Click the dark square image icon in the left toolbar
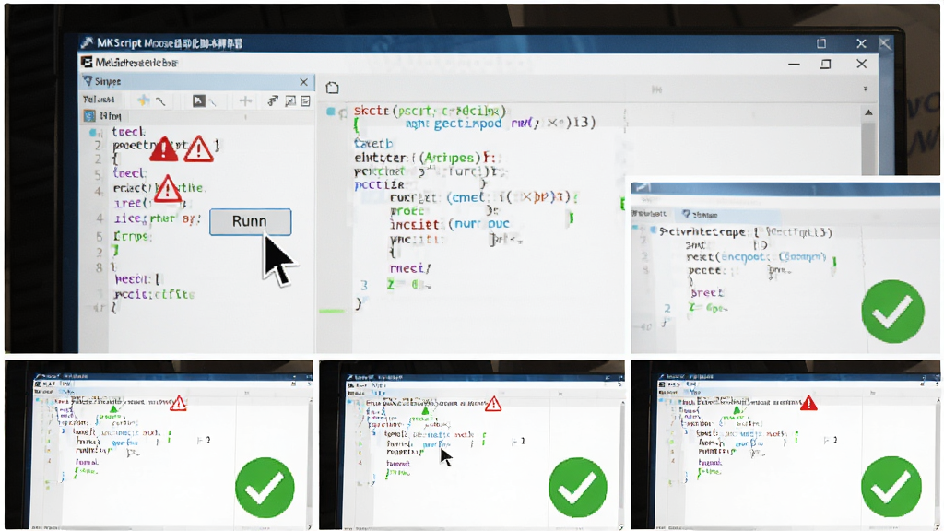 (x=199, y=100)
